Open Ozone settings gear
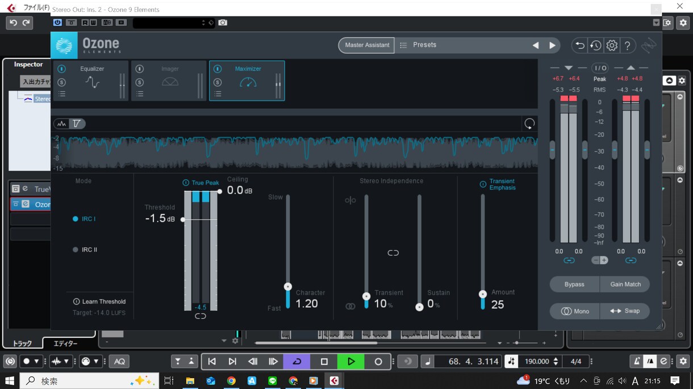Image resolution: width=693 pixels, height=389 pixels. pyautogui.click(x=612, y=45)
